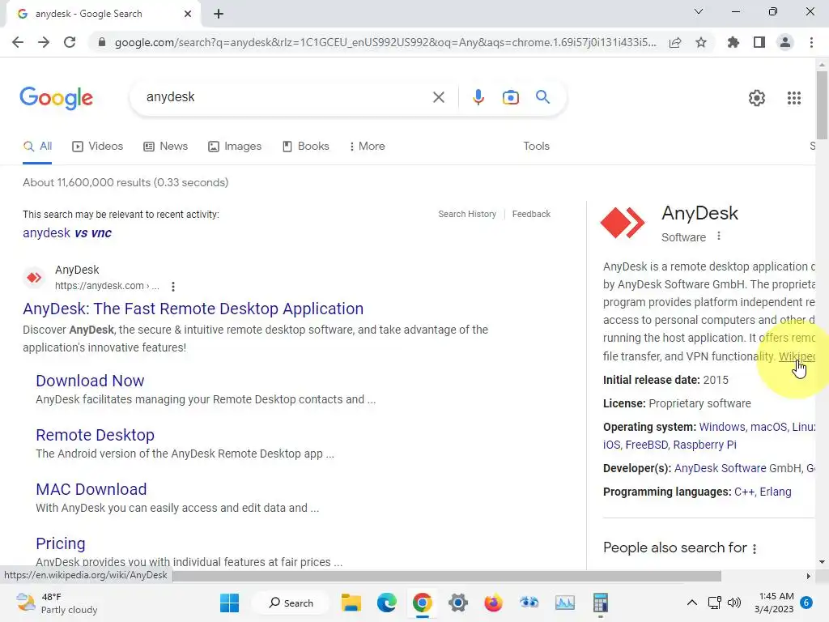Click the macOS operating system link
This screenshot has width=829, height=622.
768,427
